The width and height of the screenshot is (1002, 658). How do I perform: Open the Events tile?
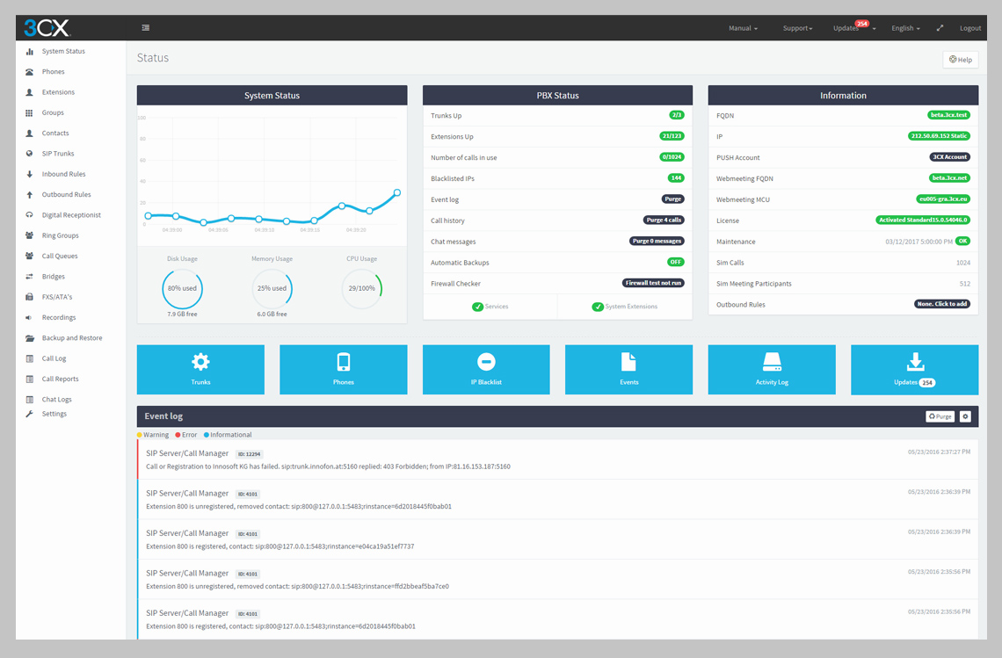coord(628,369)
